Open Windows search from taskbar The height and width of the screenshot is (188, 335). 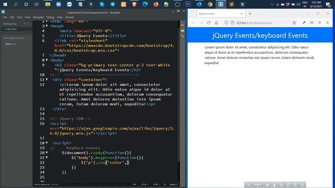tap(16, 4)
